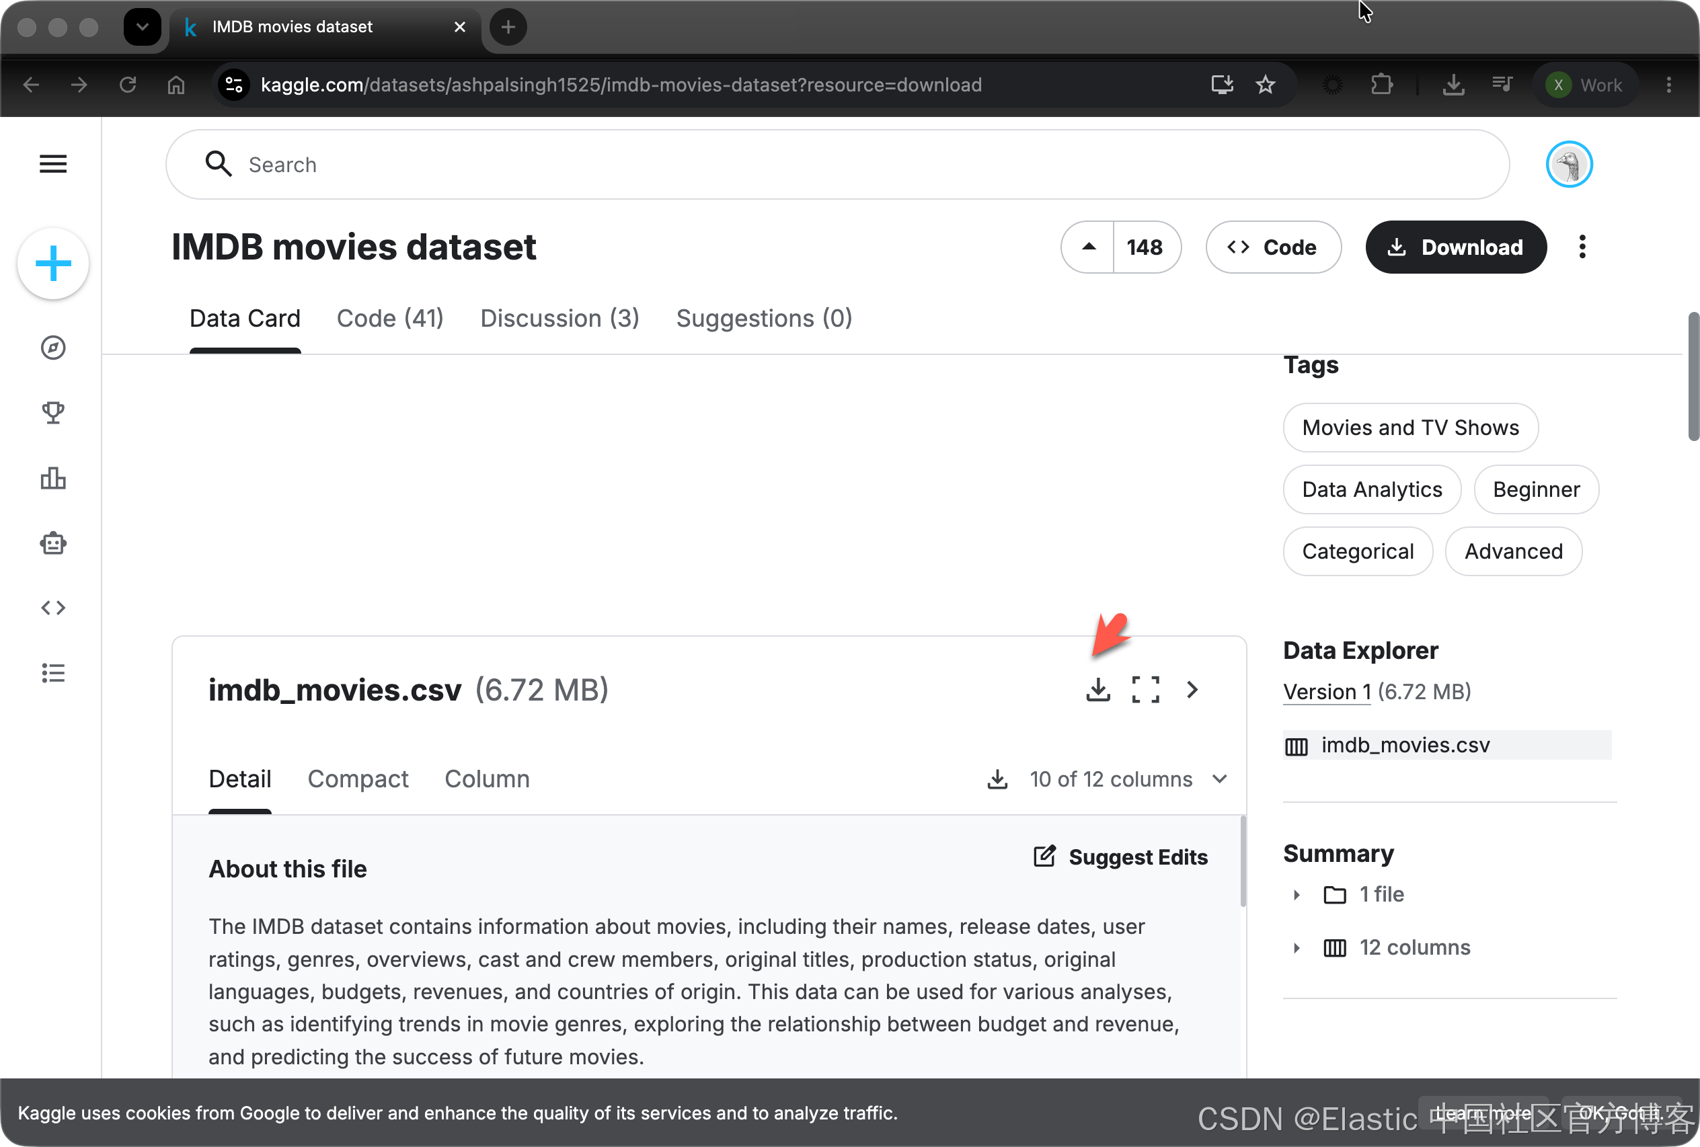Click Suggest Edits button
The width and height of the screenshot is (1700, 1147).
(1120, 857)
